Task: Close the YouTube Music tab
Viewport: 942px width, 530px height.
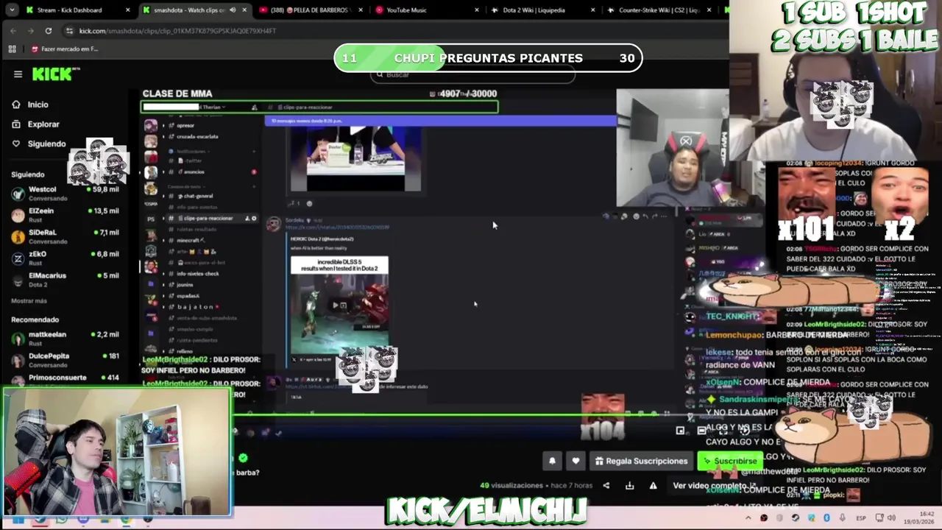Action: tap(477, 10)
